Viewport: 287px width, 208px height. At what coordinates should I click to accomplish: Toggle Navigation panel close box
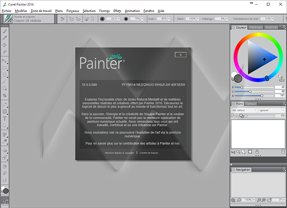234,170
